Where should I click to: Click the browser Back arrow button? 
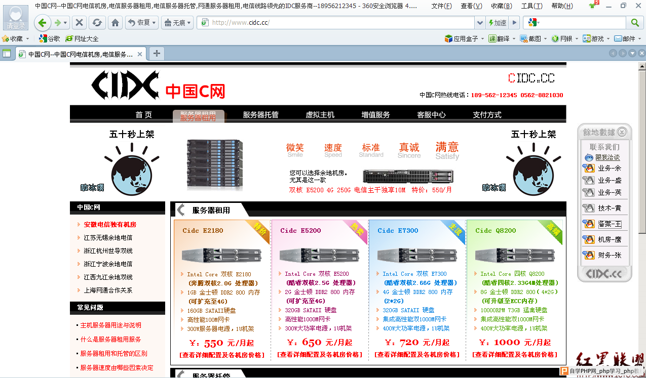click(42, 23)
